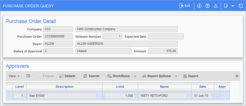The width and height of the screenshot is (246, 106).
Task: Click the Level field showing 1
Action: (x=19, y=96)
